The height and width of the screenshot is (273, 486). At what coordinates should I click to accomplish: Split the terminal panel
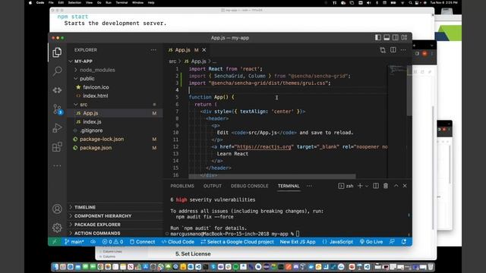[376, 186]
